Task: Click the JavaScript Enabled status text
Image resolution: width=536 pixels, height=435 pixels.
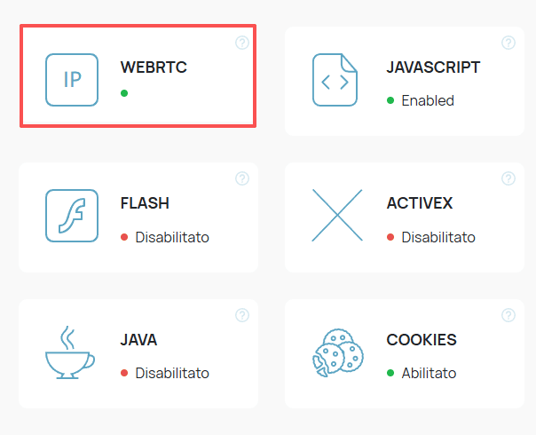Action: pyautogui.click(x=428, y=100)
